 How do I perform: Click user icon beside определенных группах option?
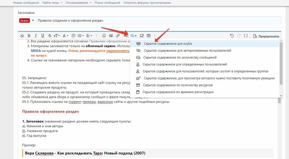(138, 71)
